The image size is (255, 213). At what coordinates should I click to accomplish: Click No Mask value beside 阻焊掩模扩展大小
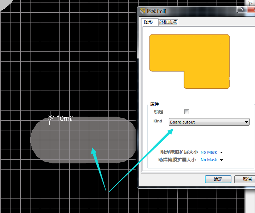(x=209, y=153)
